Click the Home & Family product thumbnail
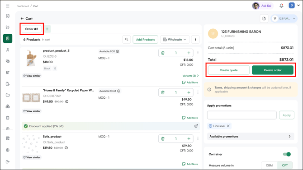Viewport: 303px width, 170px height. point(31,98)
